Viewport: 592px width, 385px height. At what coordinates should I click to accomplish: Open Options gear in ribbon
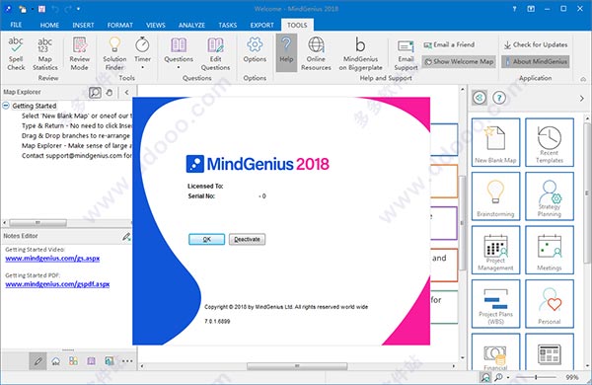pos(255,49)
